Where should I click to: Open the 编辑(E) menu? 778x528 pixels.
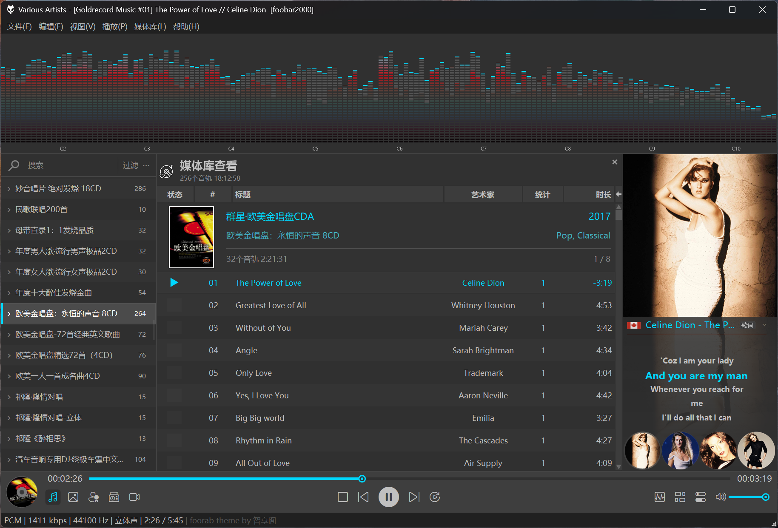coord(51,26)
